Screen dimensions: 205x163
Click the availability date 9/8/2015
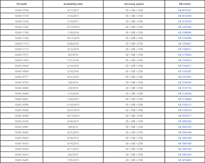click(x=73, y=127)
